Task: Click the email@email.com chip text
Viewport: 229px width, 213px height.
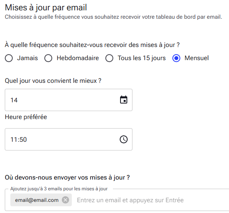Action: click(x=37, y=200)
